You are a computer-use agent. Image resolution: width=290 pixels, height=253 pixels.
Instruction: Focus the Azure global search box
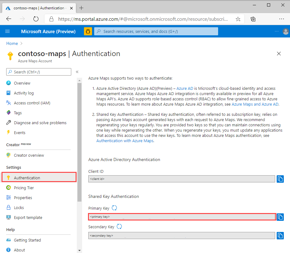click(x=156, y=31)
